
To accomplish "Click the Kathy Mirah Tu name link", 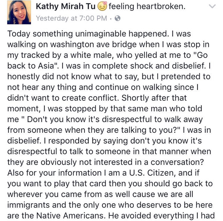I will pyautogui.click(x=66, y=6).
